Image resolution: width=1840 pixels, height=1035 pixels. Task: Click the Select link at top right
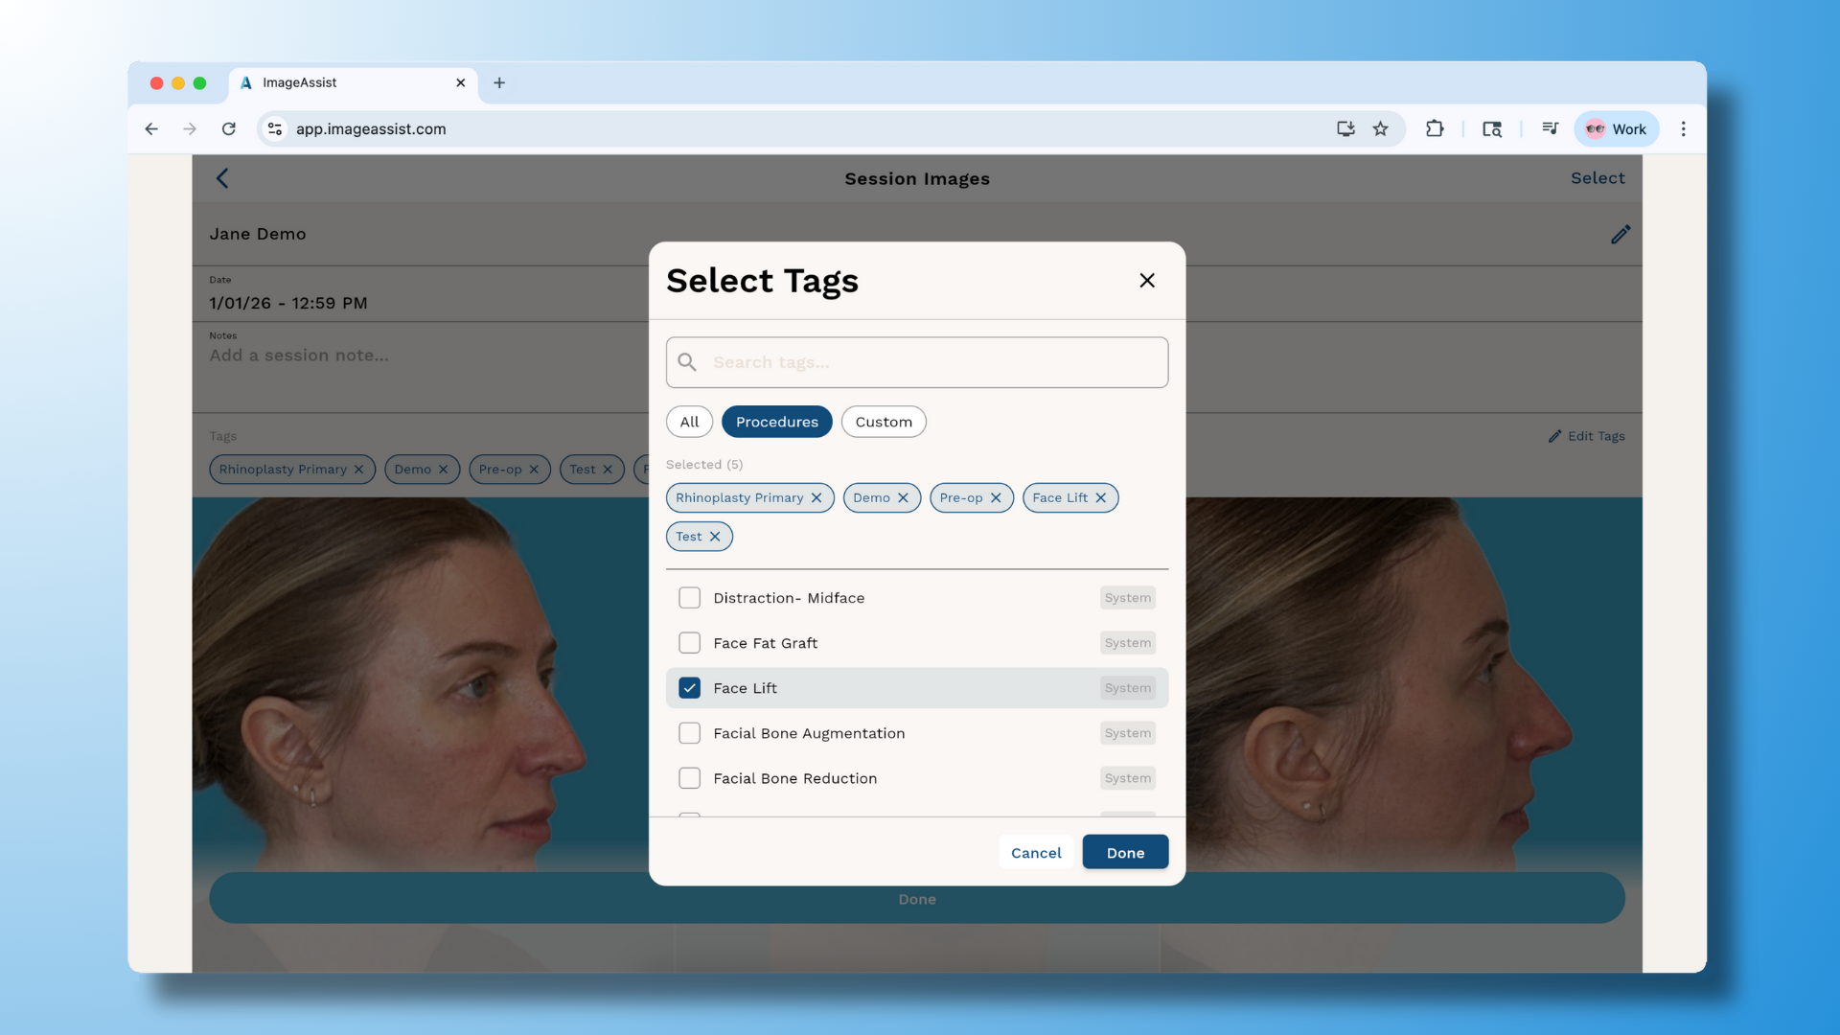coord(1597,178)
